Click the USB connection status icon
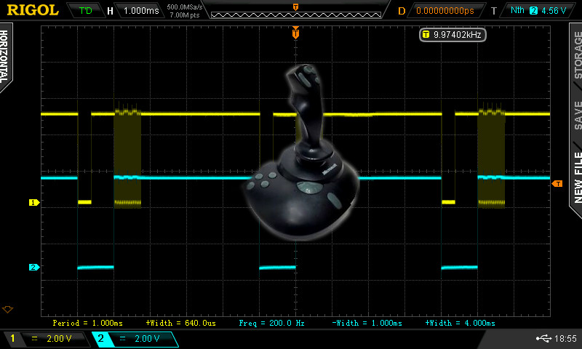The image size is (582, 349). 544,339
